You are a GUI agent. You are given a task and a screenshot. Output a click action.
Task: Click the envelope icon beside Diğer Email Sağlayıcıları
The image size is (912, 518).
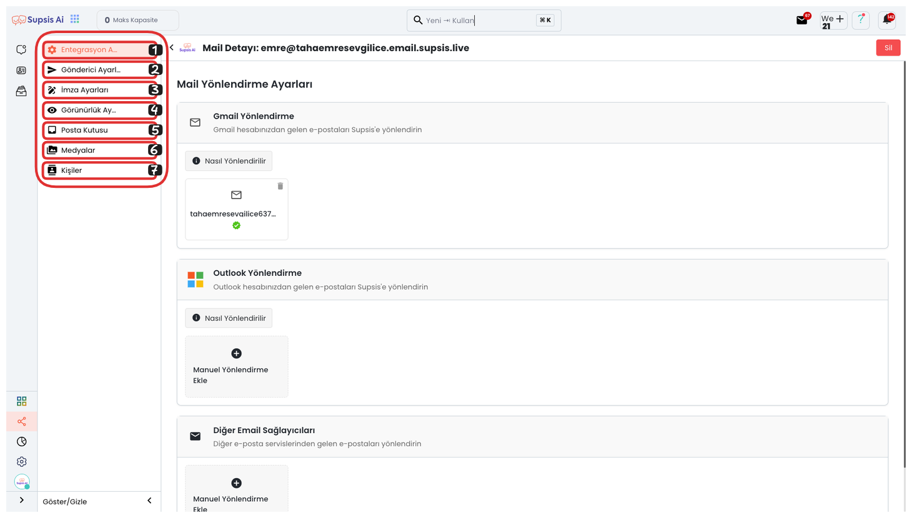click(x=196, y=436)
